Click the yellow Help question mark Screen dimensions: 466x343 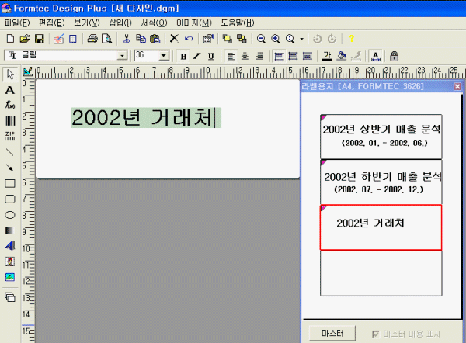pos(351,39)
